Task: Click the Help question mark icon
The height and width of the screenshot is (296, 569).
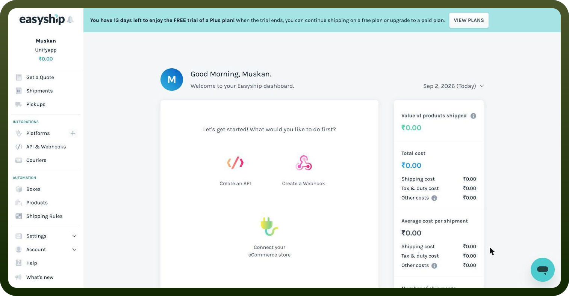Action: click(x=19, y=263)
